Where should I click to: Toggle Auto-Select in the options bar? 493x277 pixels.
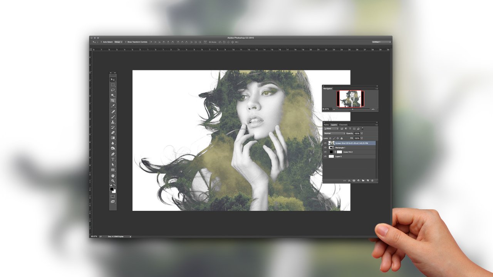pyautogui.click(x=102, y=42)
